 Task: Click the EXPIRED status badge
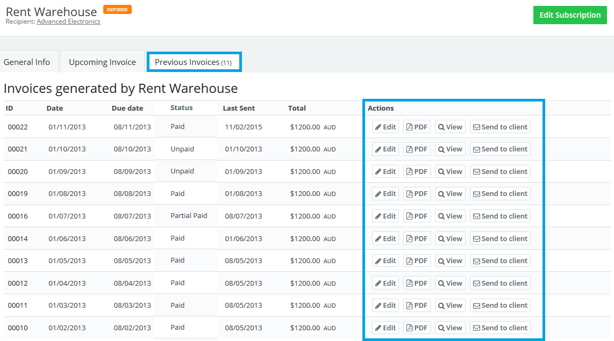coord(117,10)
